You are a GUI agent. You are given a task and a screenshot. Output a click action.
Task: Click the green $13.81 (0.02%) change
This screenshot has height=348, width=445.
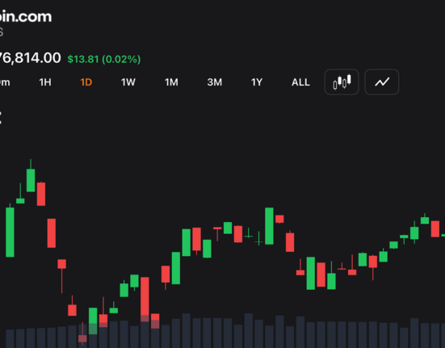click(x=104, y=59)
